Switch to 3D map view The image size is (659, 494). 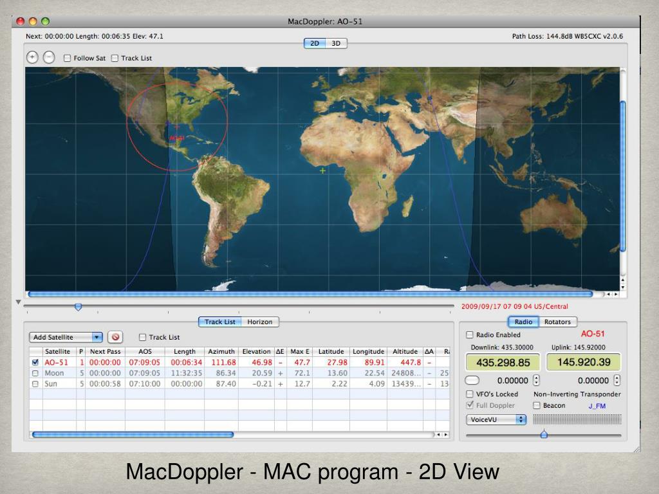tap(336, 43)
